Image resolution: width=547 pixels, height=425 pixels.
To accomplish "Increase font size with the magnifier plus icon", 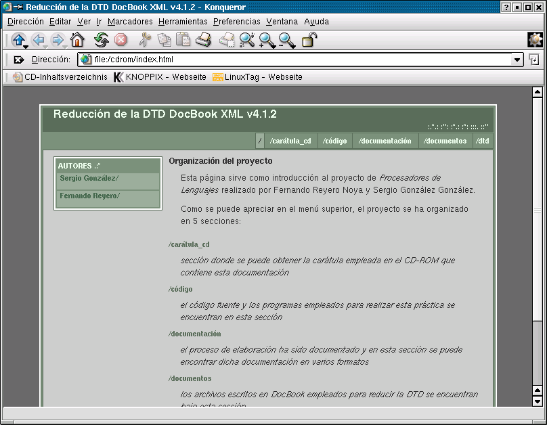I will click(267, 40).
